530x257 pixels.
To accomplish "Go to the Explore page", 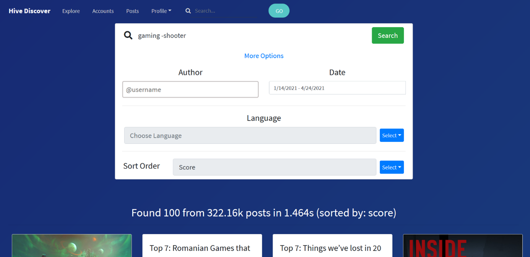I will (71, 11).
